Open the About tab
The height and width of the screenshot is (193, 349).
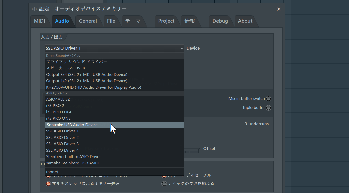click(x=245, y=21)
